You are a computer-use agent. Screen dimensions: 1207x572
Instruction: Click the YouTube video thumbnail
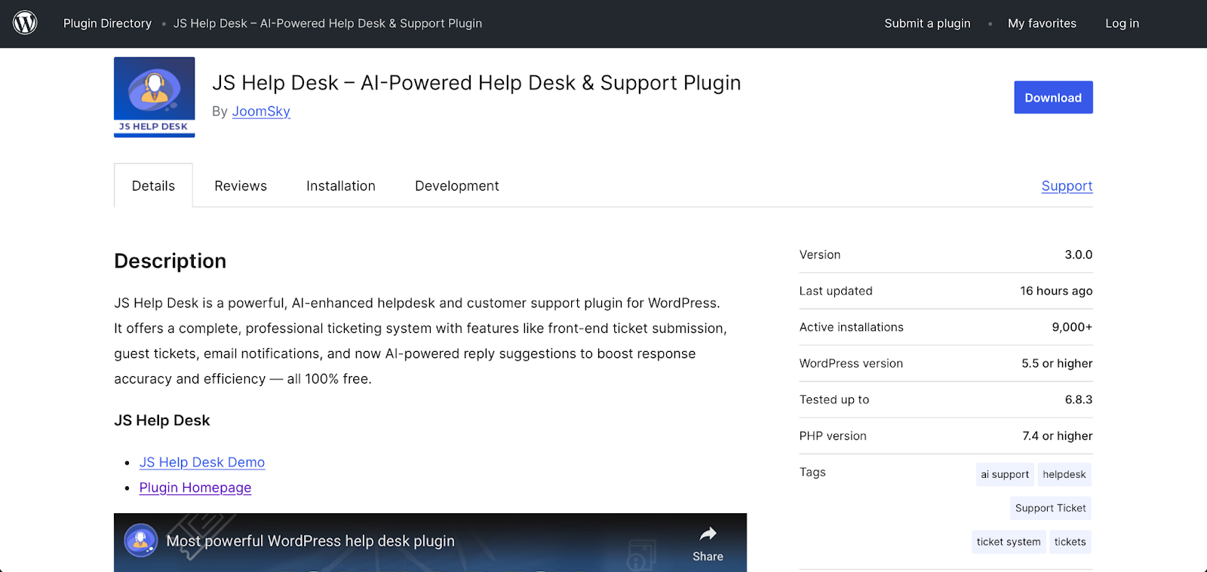430,543
